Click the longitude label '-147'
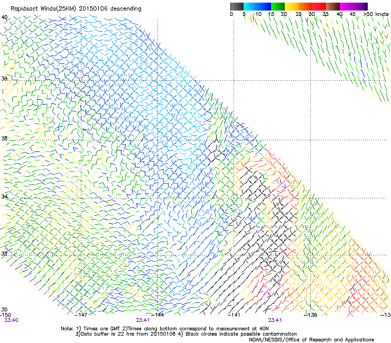The width and height of the screenshot is (391, 343). pos(81,315)
